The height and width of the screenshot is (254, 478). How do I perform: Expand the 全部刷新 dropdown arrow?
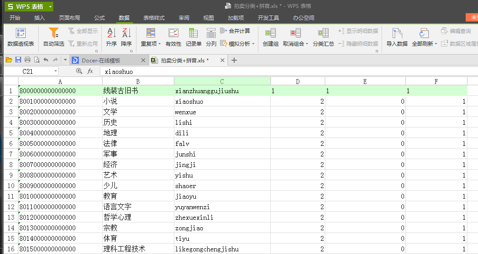436,44
